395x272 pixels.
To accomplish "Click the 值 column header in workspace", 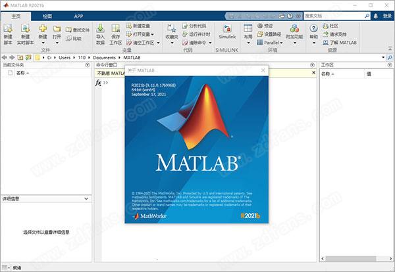I will [369, 74].
